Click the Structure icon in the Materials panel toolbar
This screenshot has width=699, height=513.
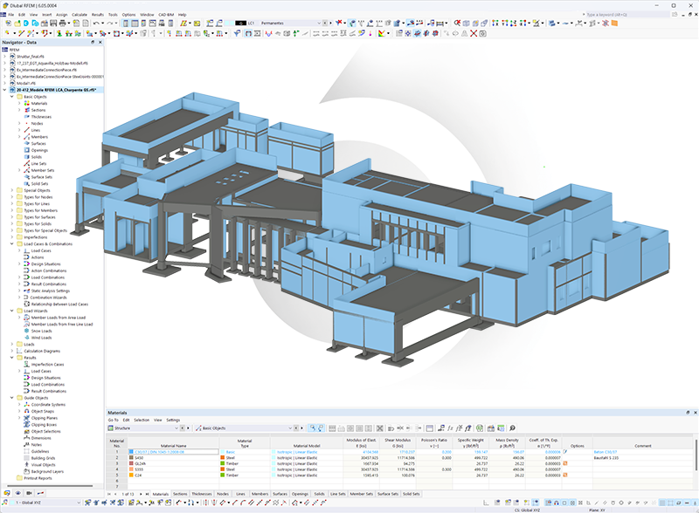point(110,427)
